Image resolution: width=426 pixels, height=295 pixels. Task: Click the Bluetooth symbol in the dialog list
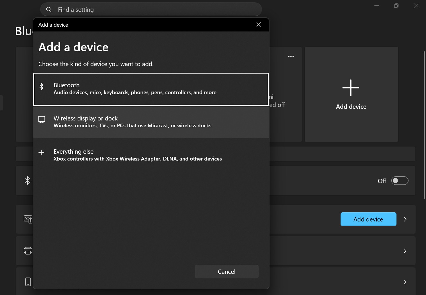(41, 86)
